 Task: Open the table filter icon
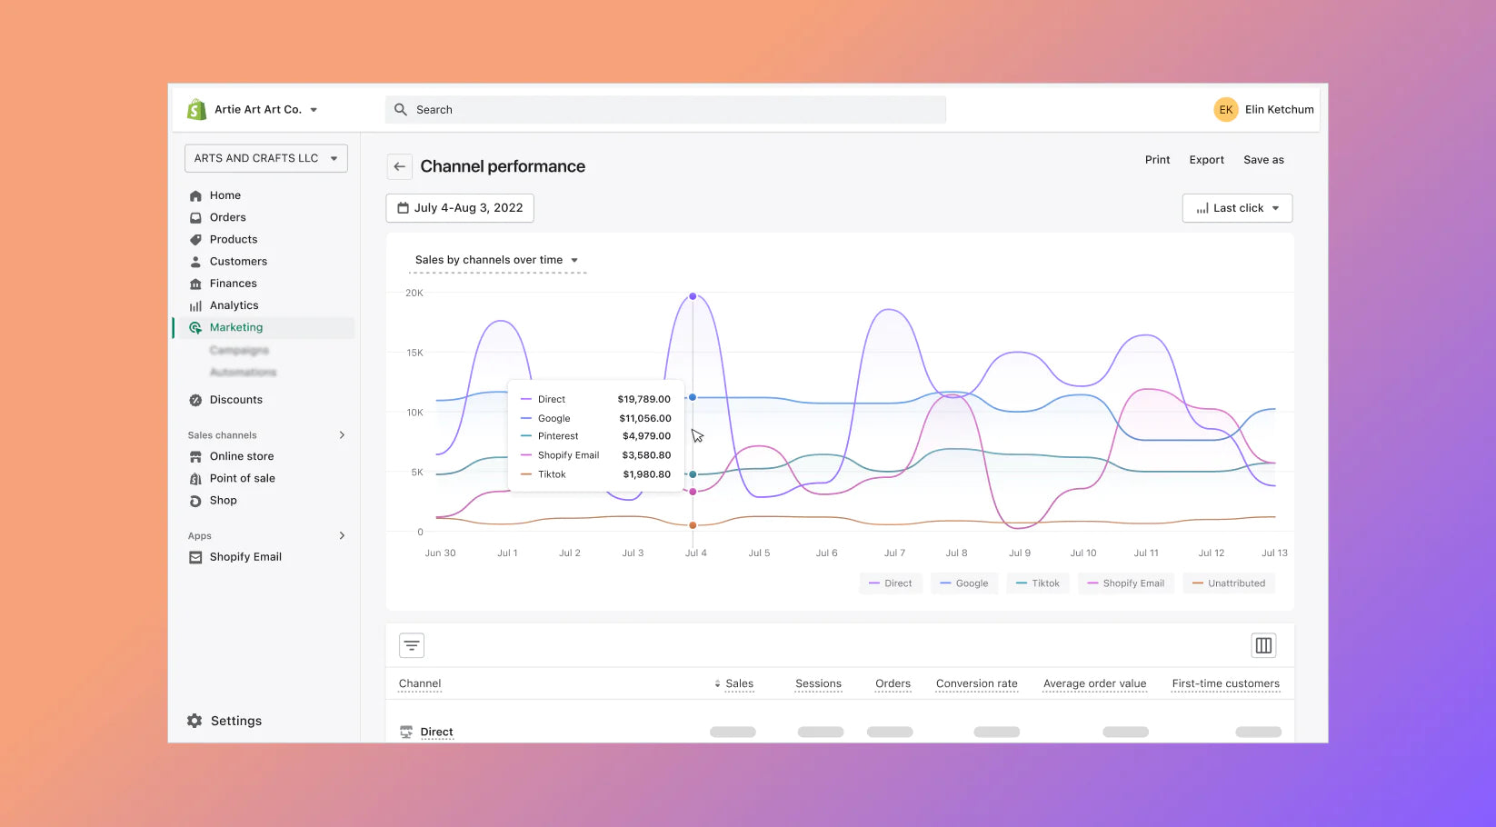pyautogui.click(x=412, y=645)
